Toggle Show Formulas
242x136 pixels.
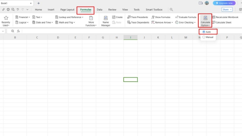161,17
